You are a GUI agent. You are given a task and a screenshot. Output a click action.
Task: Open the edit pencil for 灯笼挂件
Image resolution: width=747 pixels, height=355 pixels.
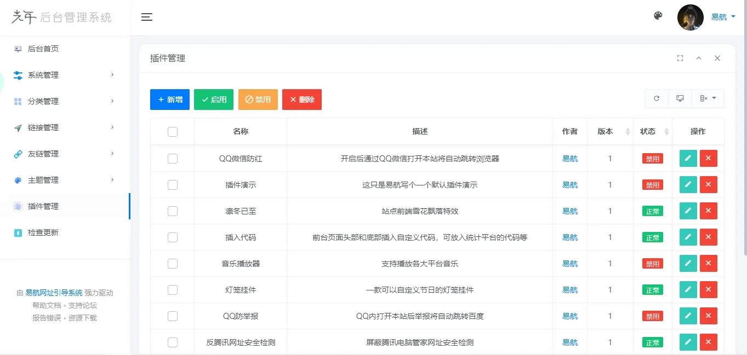click(688, 289)
